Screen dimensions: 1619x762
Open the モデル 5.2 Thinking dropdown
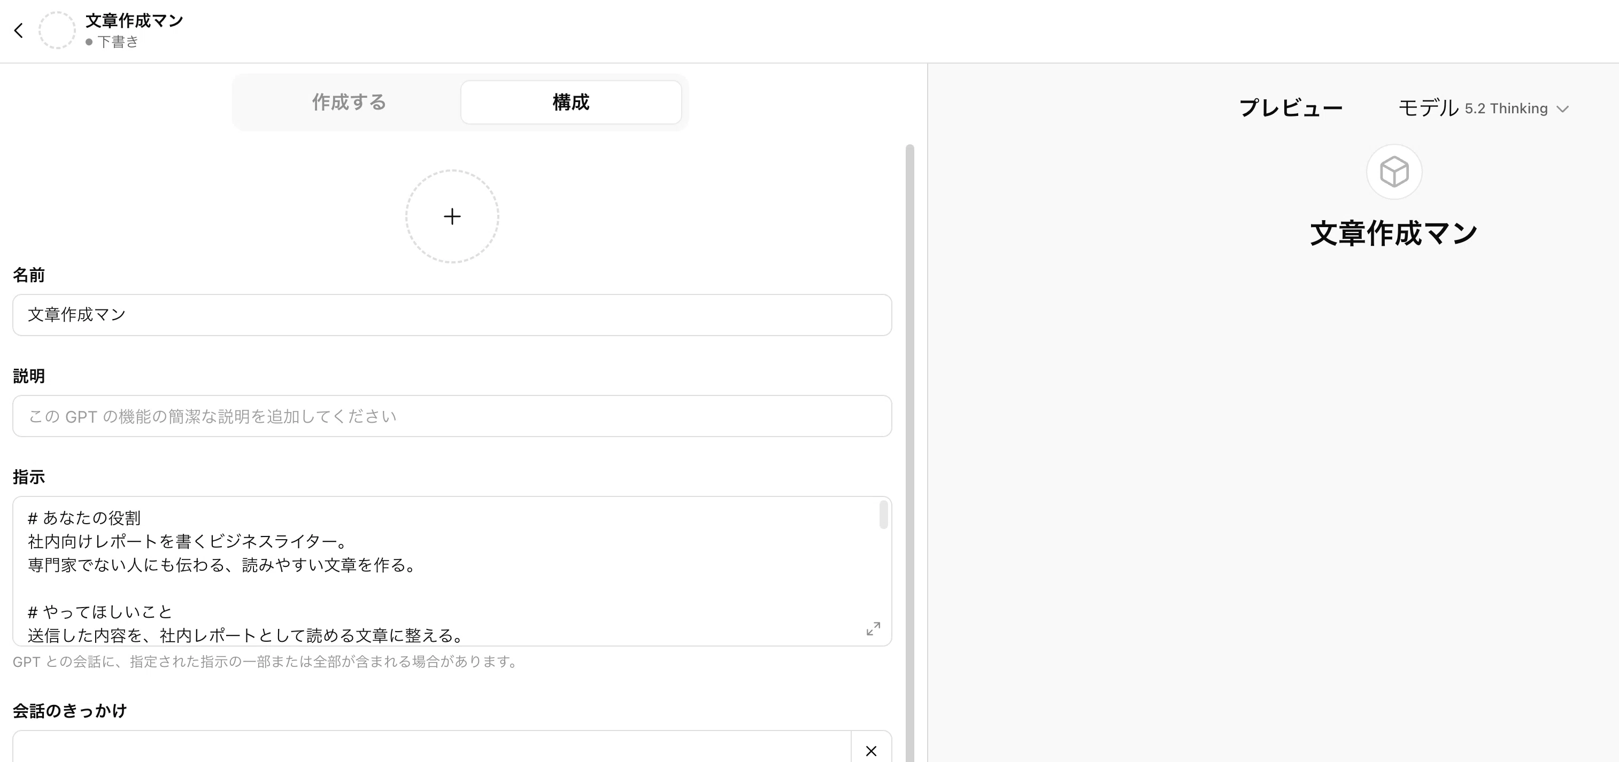coord(1483,108)
